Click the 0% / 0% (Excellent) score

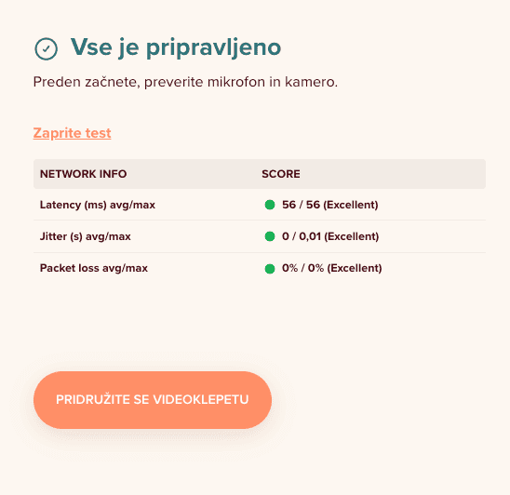(x=331, y=268)
